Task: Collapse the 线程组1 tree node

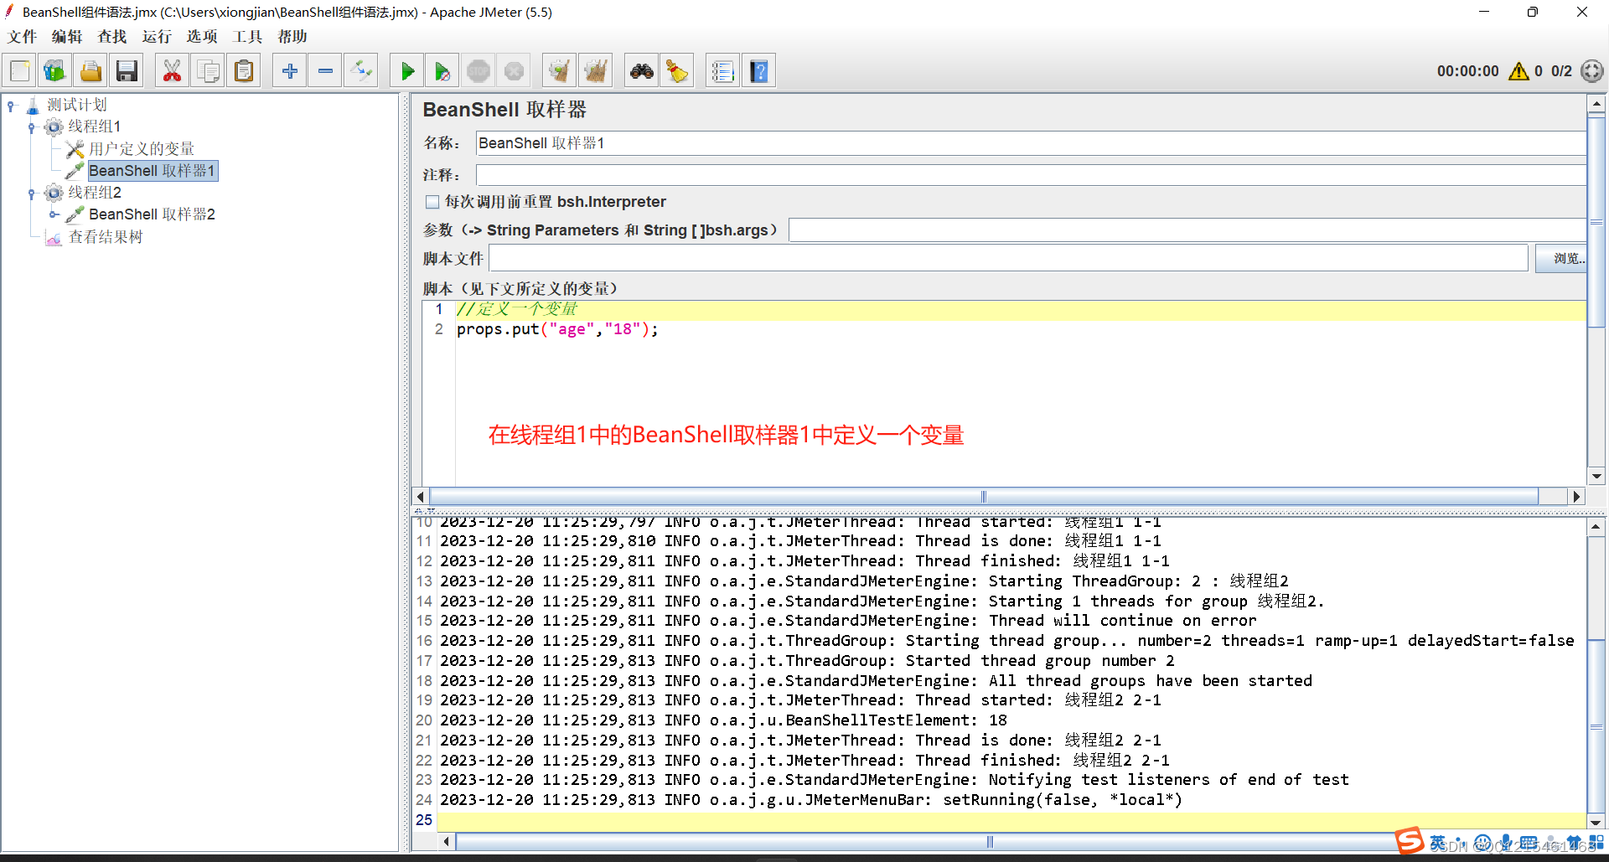Action: [32, 127]
